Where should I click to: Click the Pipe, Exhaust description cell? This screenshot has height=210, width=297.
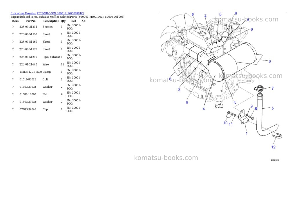(x=51, y=57)
